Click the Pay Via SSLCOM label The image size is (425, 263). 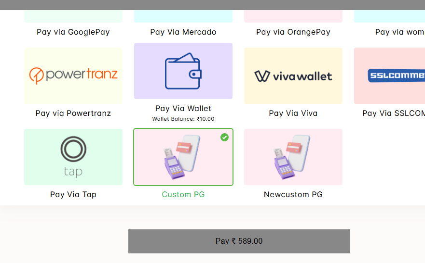[x=394, y=113]
